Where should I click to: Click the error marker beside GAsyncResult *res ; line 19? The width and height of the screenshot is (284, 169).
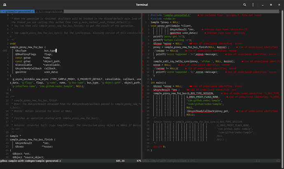tap(143, 90)
